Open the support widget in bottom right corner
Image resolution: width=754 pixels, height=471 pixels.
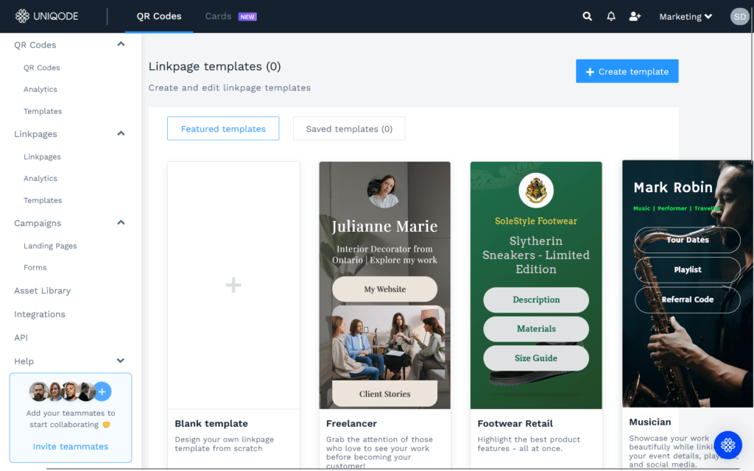click(x=727, y=445)
